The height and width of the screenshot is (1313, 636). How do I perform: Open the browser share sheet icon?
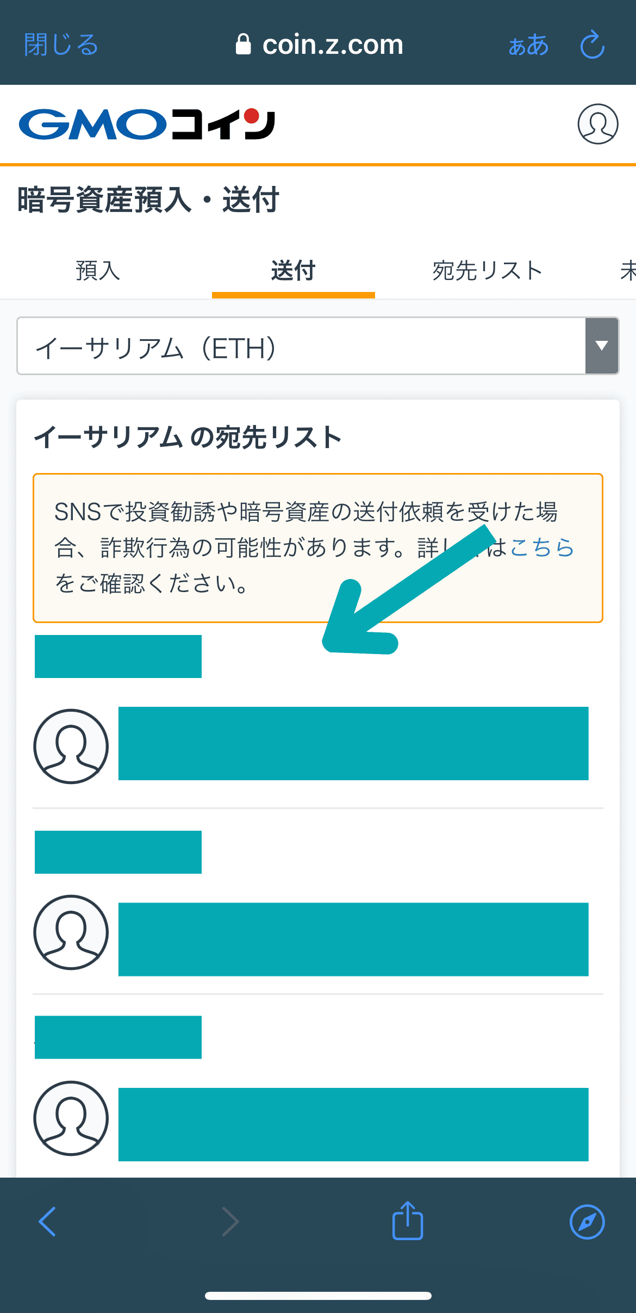point(408,1221)
